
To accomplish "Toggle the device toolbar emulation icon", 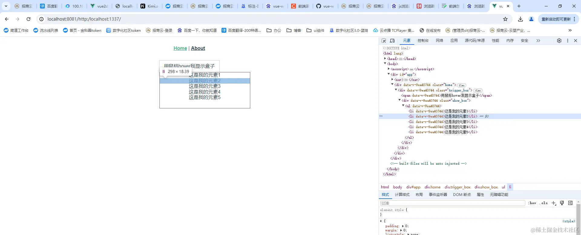I will pyautogui.click(x=392, y=41).
